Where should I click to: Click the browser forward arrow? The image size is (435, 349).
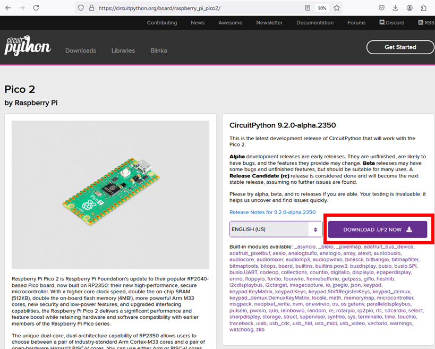(22, 8)
